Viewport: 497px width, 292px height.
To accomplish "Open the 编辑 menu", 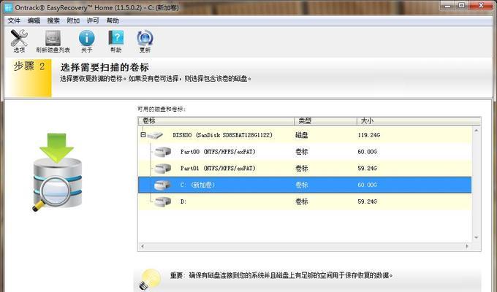I will [x=34, y=20].
